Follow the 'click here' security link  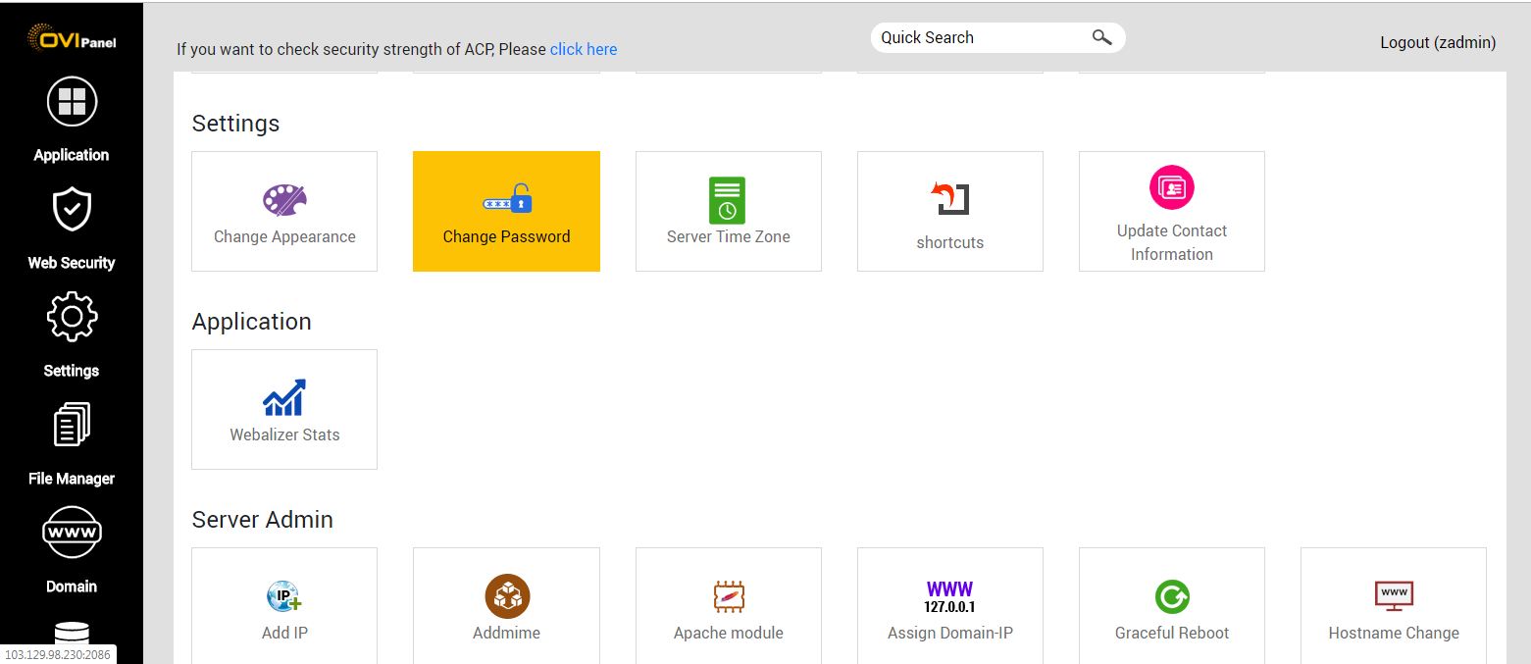click(x=584, y=49)
